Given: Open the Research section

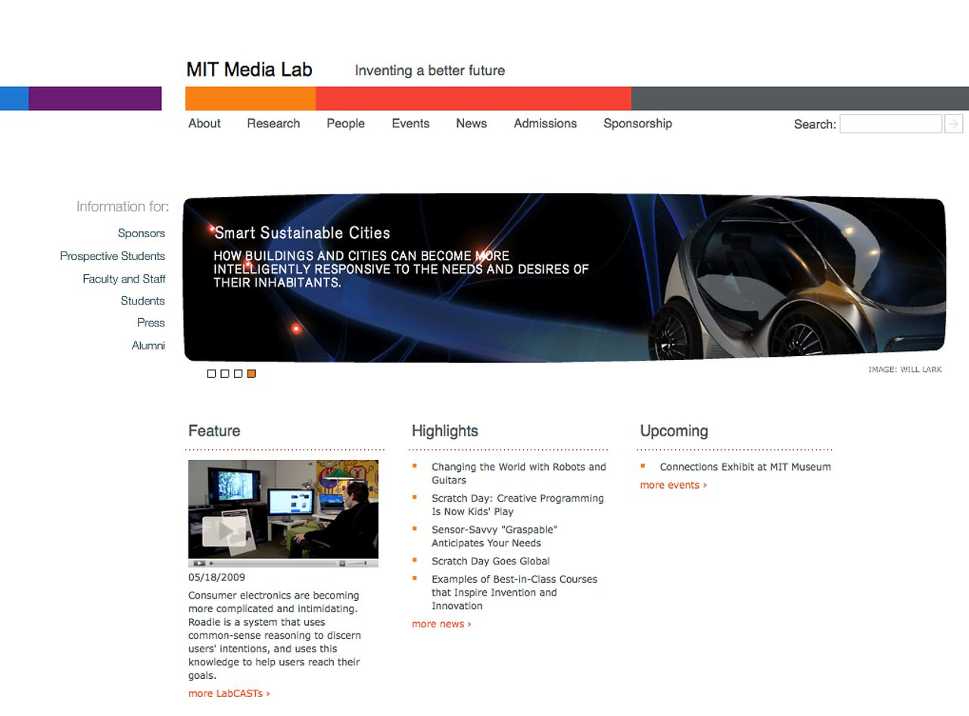Looking at the screenshot, I should point(273,124).
